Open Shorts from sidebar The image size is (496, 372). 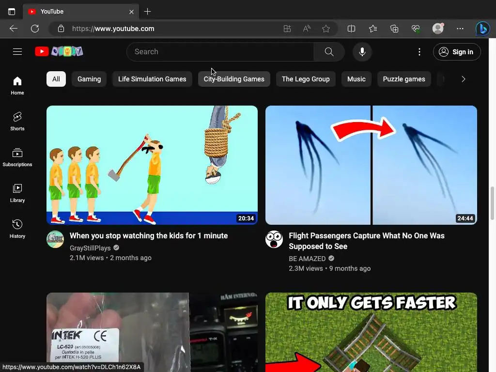pyautogui.click(x=17, y=122)
